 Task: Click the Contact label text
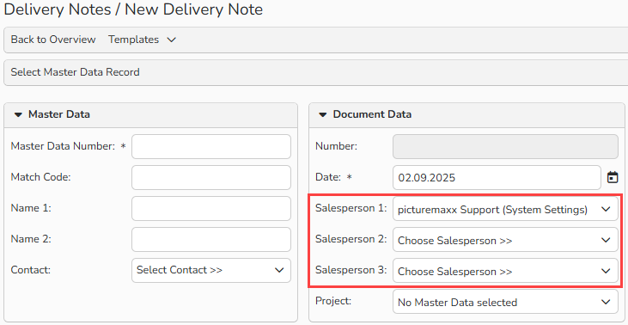pyautogui.click(x=30, y=270)
